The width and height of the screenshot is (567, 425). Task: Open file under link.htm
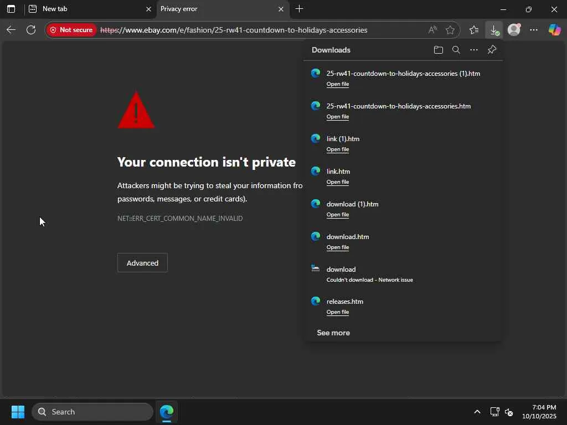pos(338,182)
